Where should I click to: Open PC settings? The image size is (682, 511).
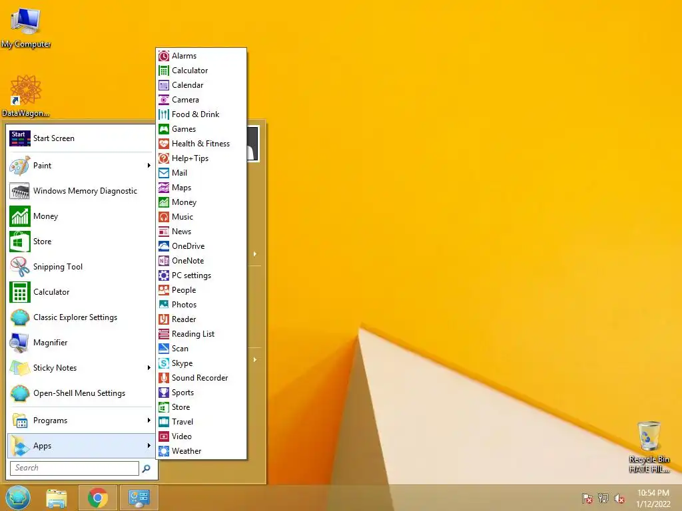click(x=201, y=275)
